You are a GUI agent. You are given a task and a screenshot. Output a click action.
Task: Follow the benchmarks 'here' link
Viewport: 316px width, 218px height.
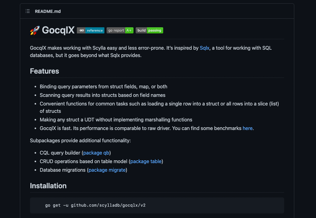(247, 128)
